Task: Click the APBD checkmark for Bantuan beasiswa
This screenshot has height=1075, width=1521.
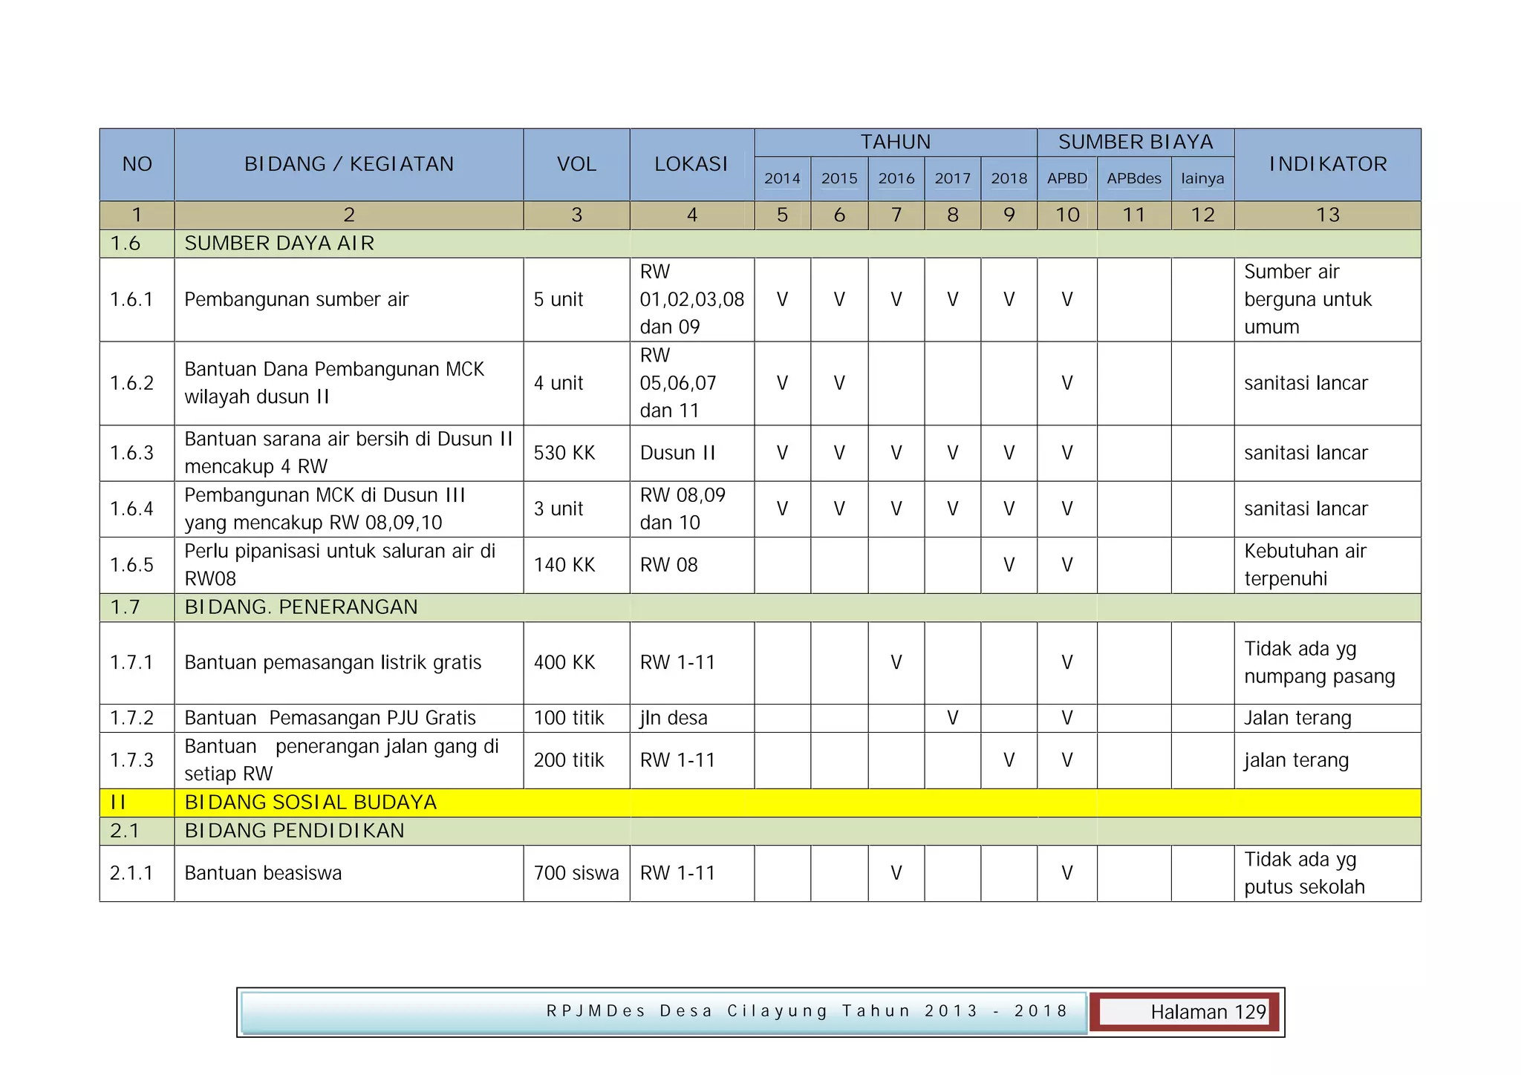Action: pyautogui.click(x=1066, y=873)
